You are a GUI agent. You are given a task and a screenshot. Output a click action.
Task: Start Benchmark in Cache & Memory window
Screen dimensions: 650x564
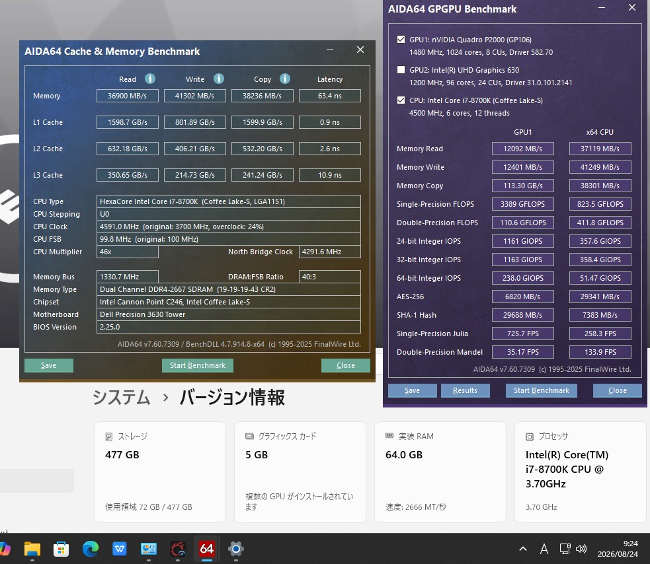(197, 365)
